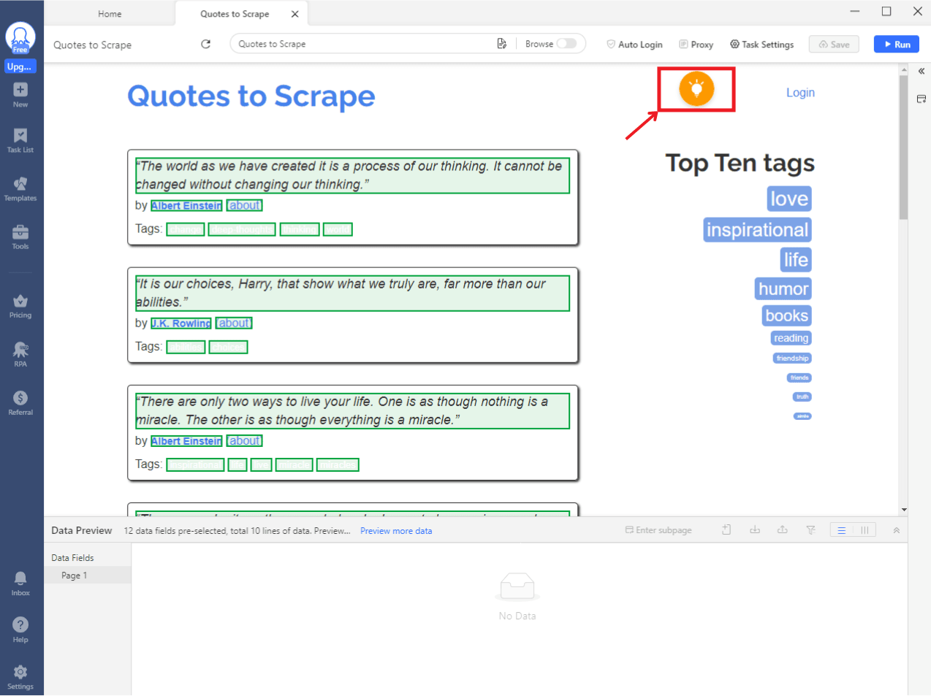
Task: Switch data preview to list view
Action: pyautogui.click(x=842, y=530)
